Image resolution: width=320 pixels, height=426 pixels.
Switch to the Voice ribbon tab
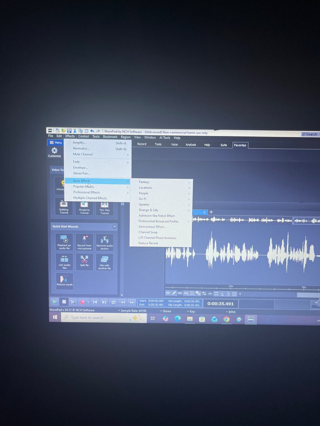pos(174,144)
